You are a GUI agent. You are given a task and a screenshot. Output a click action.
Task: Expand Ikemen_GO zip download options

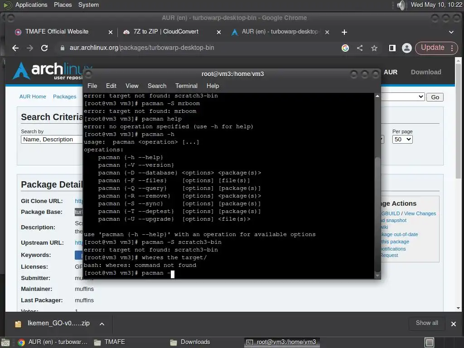(x=102, y=324)
